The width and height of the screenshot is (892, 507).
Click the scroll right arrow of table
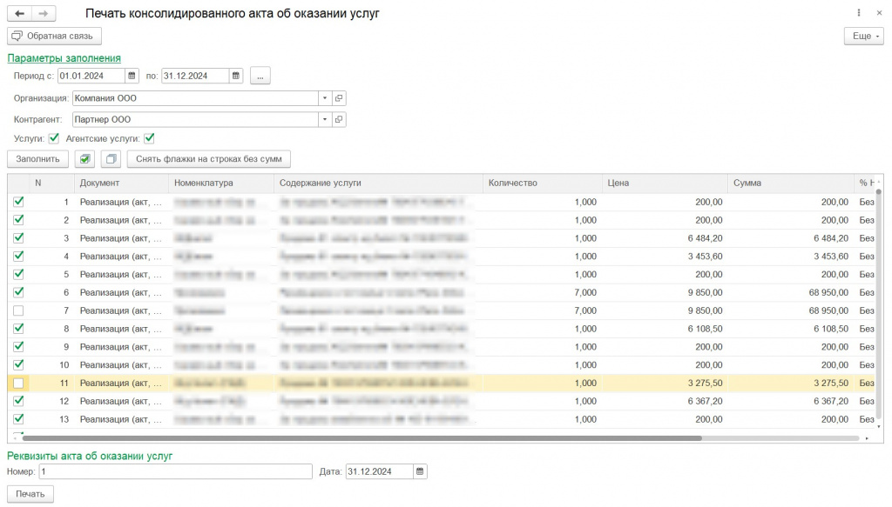click(x=867, y=438)
